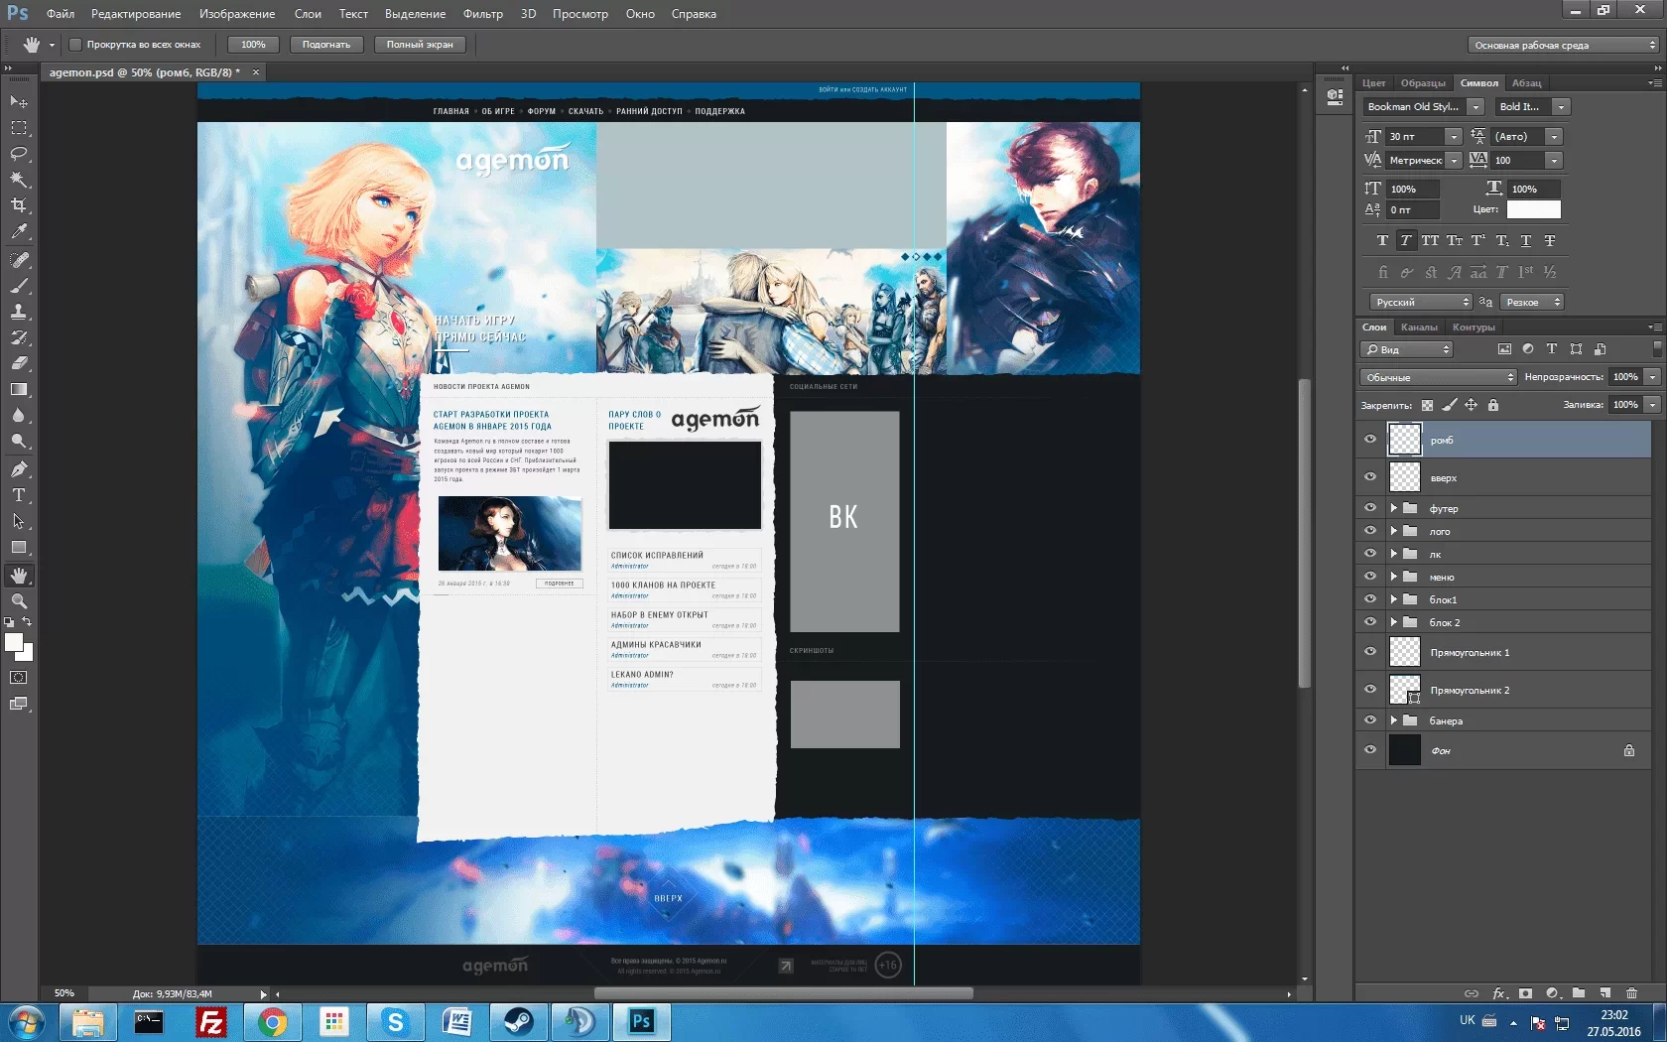Select the Healing Brush tool
The height and width of the screenshot is (1042, 1667).
(x=19, y=260)
